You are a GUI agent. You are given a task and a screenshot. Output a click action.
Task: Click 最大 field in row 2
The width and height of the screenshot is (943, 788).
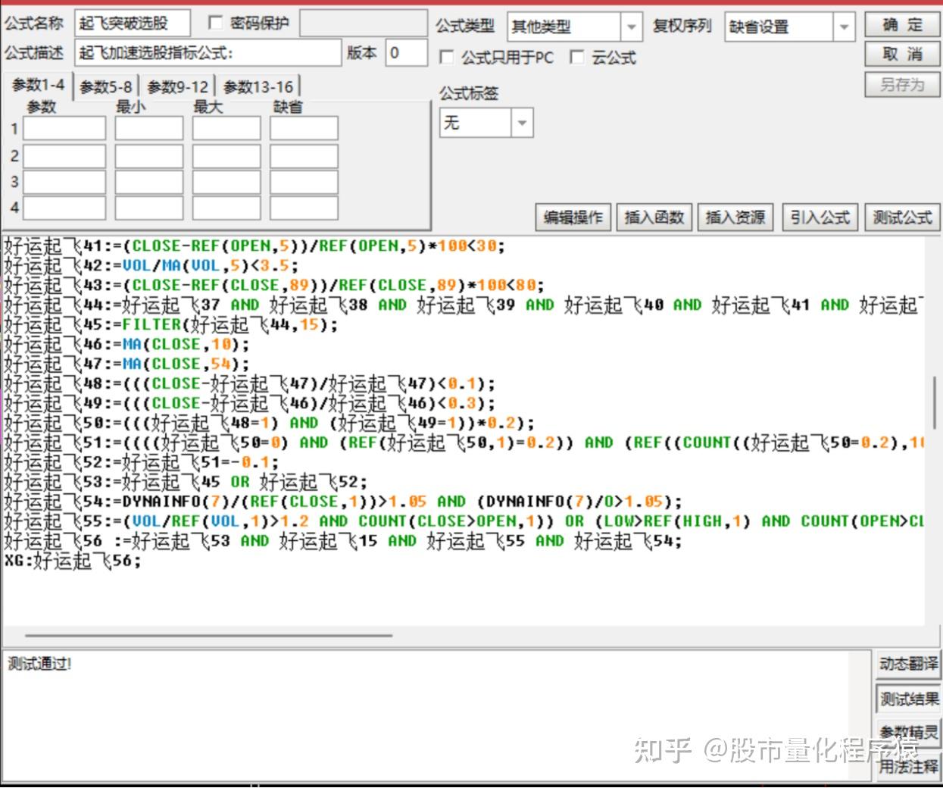tap(226, 155)
